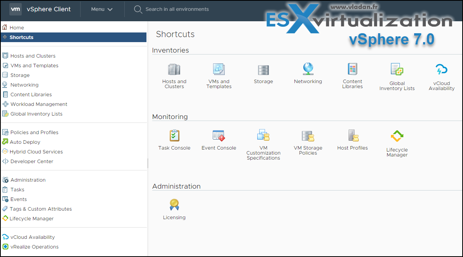Open VMs and Templates shortcut icon
Screen dimensions: 463x257
tap(219, 70)
